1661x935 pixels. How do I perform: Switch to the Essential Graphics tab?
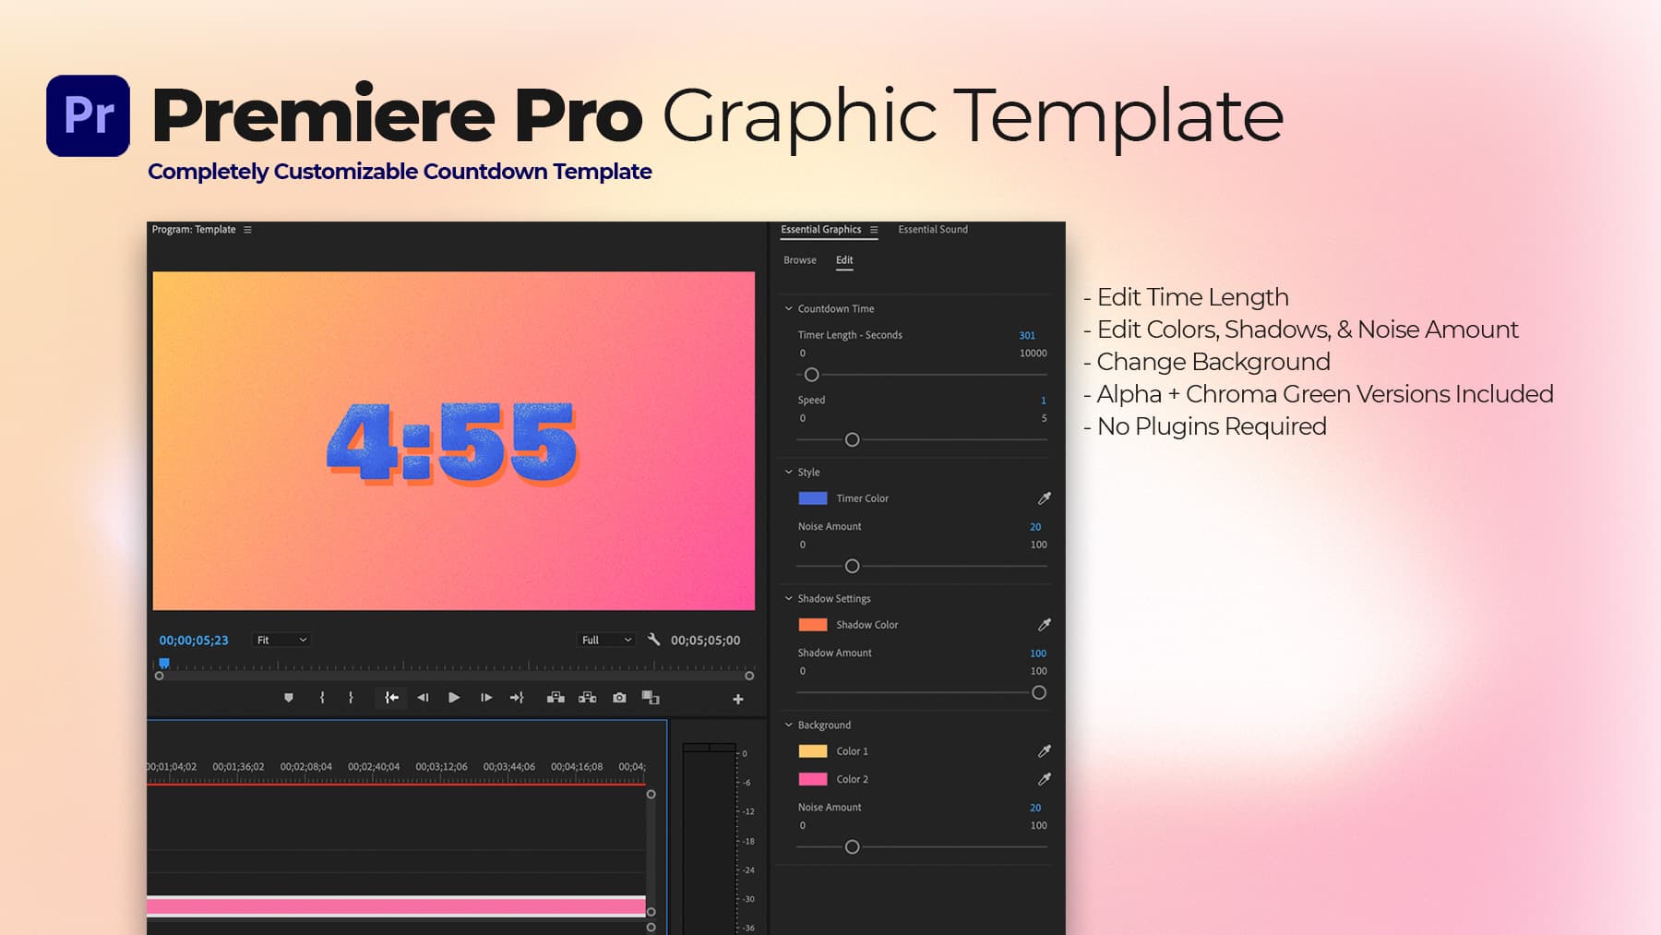pyautogui.click(x=821, y=230)
